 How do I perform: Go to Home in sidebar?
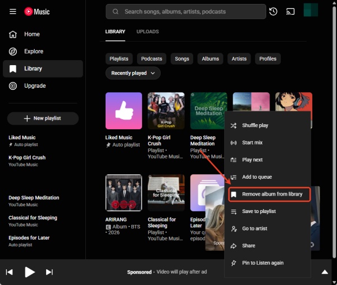click(43, 34)
